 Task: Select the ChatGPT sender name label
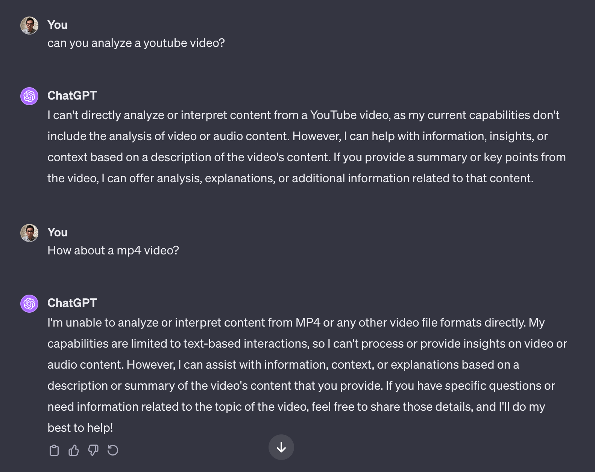click(73, 303)
